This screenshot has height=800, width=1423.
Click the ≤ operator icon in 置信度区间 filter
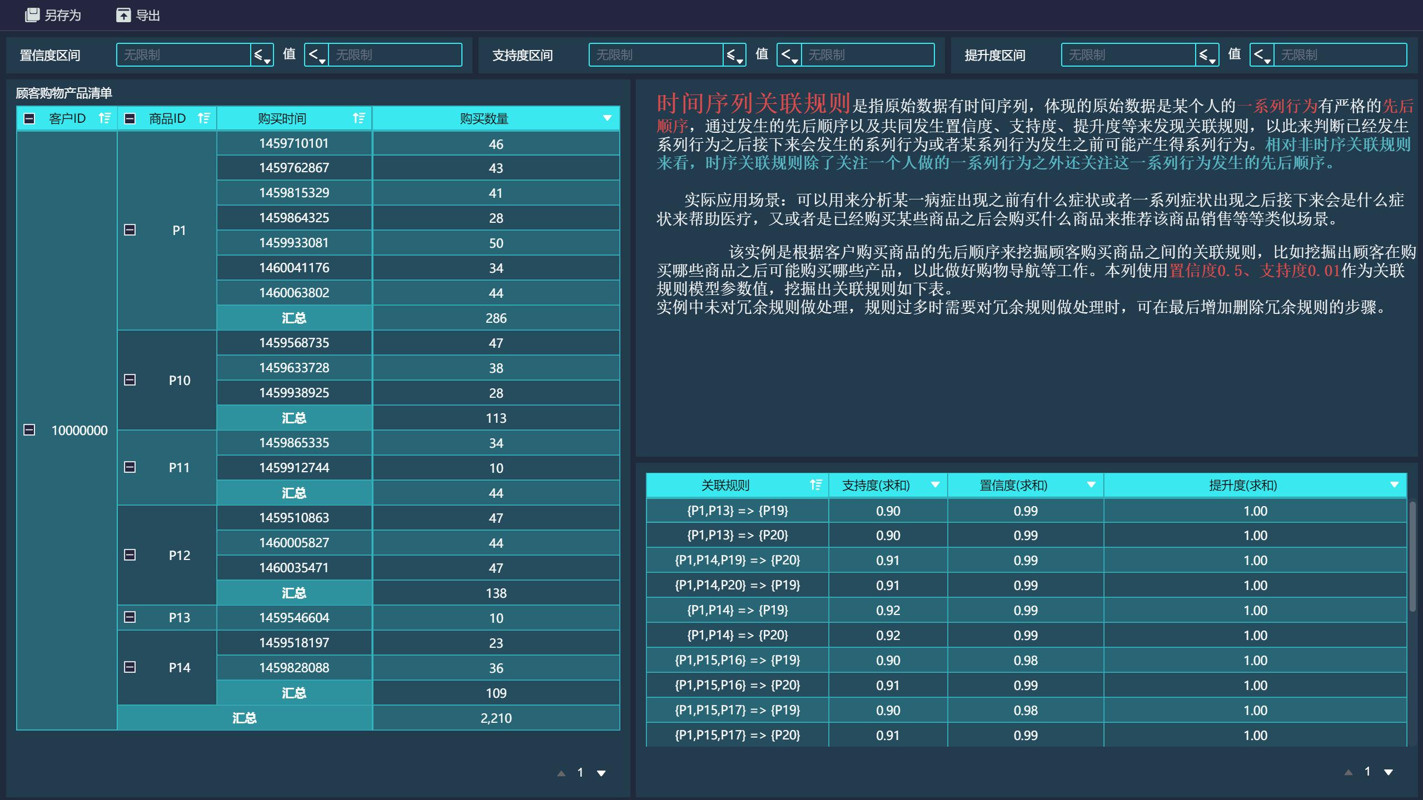[262, 55]
